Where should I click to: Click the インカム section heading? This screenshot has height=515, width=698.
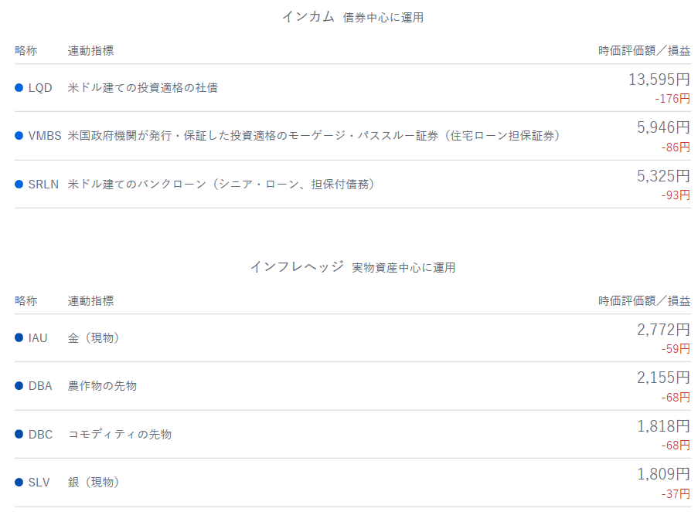pyautogui.click(x=308, y=16)
